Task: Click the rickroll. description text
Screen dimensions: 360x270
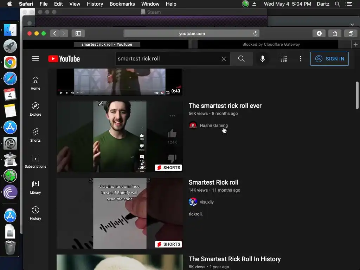Action: 195,214
